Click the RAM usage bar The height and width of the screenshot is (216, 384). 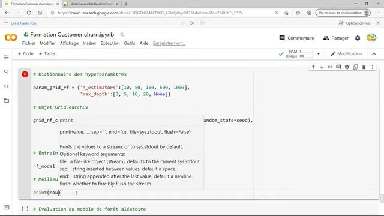(306, 51)
